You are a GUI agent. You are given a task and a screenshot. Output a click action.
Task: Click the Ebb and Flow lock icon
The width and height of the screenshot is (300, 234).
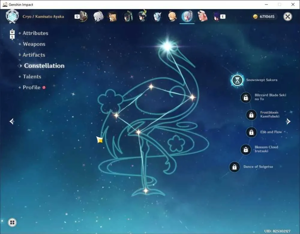(251, 132)
